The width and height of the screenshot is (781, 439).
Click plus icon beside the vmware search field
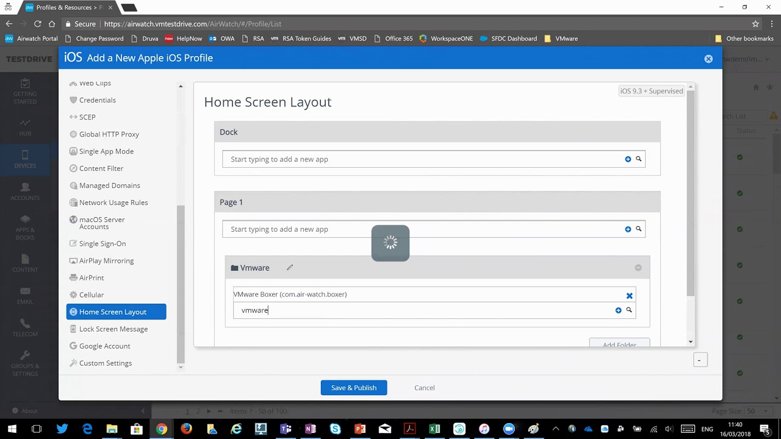[x=618, y=310]
